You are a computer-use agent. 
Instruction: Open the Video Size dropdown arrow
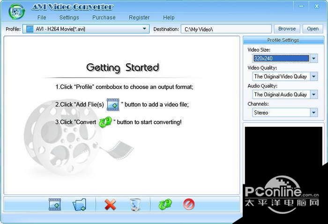tap(313, 58)
